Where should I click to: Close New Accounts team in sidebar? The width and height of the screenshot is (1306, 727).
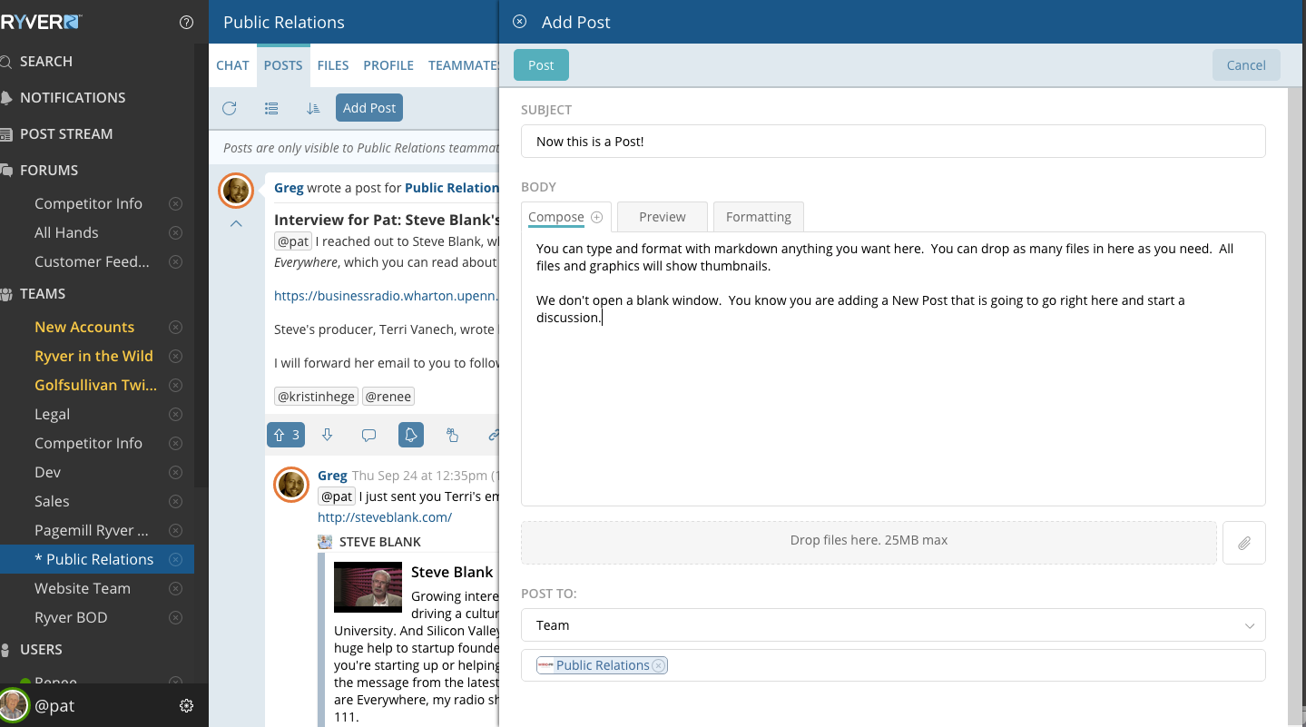176,327
